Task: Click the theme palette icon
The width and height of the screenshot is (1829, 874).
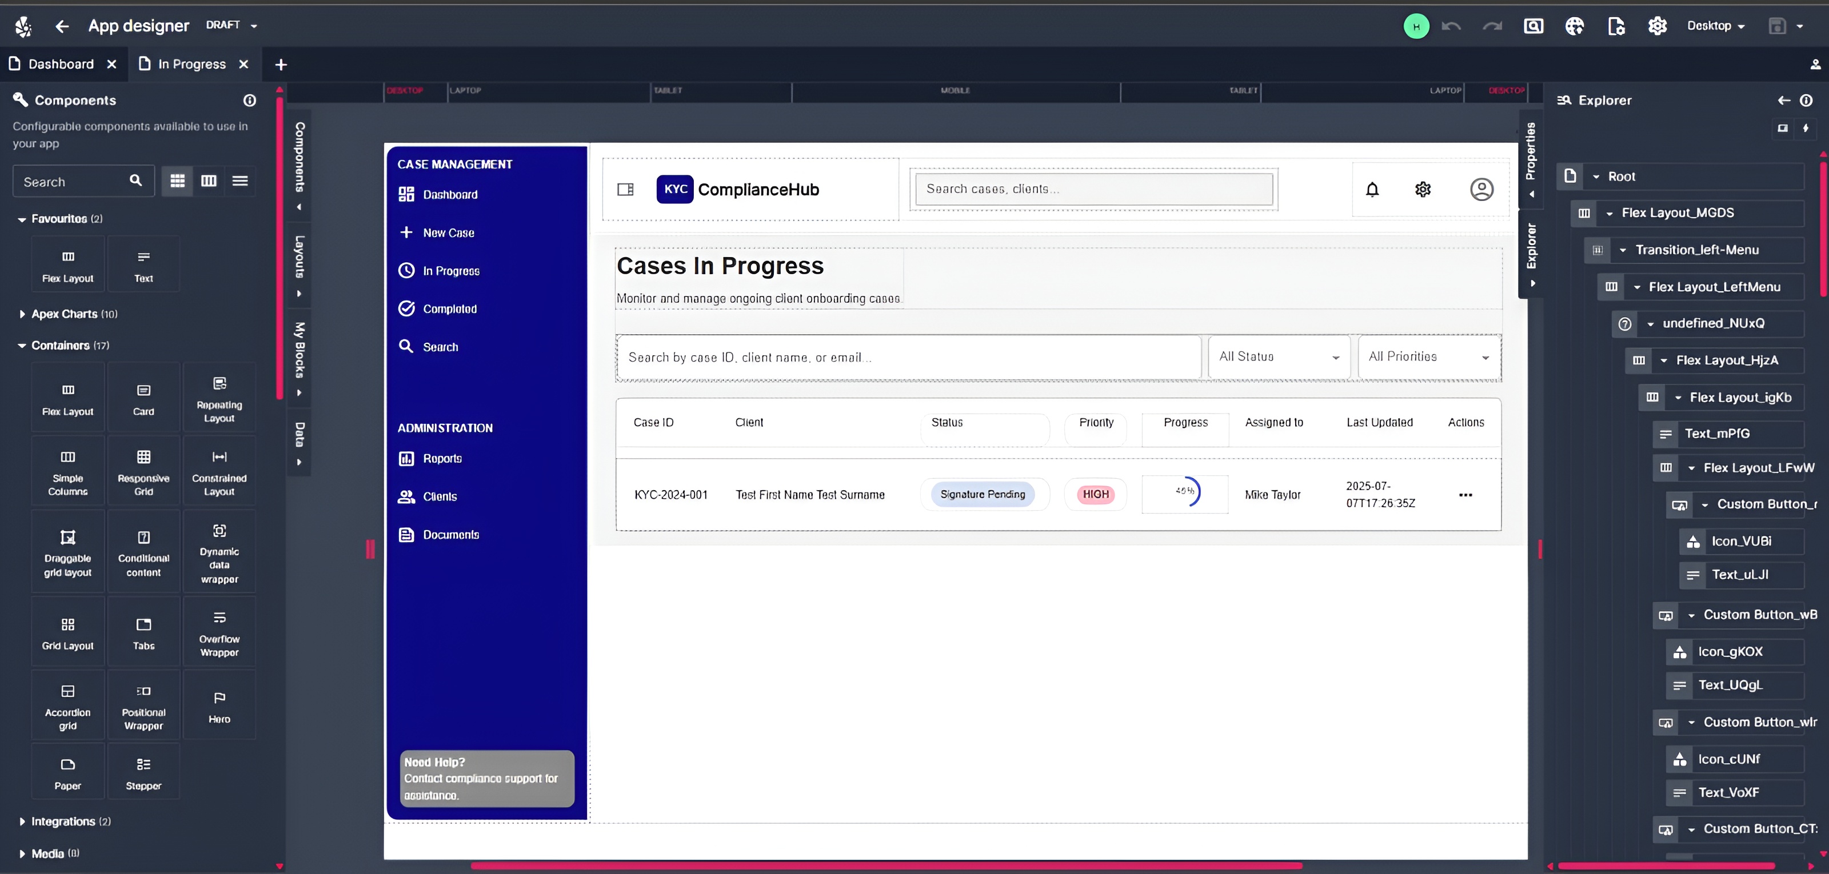Action: (x=1574, y=26)
